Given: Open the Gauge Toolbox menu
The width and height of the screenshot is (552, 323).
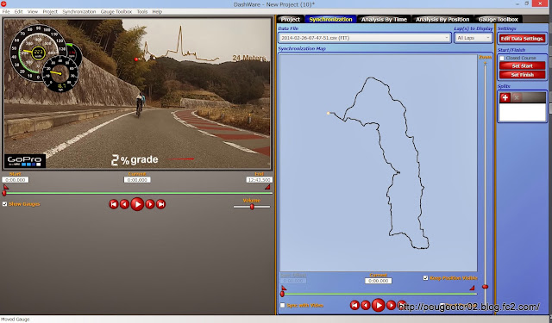Looking at the screenshot, I should 116,11.
